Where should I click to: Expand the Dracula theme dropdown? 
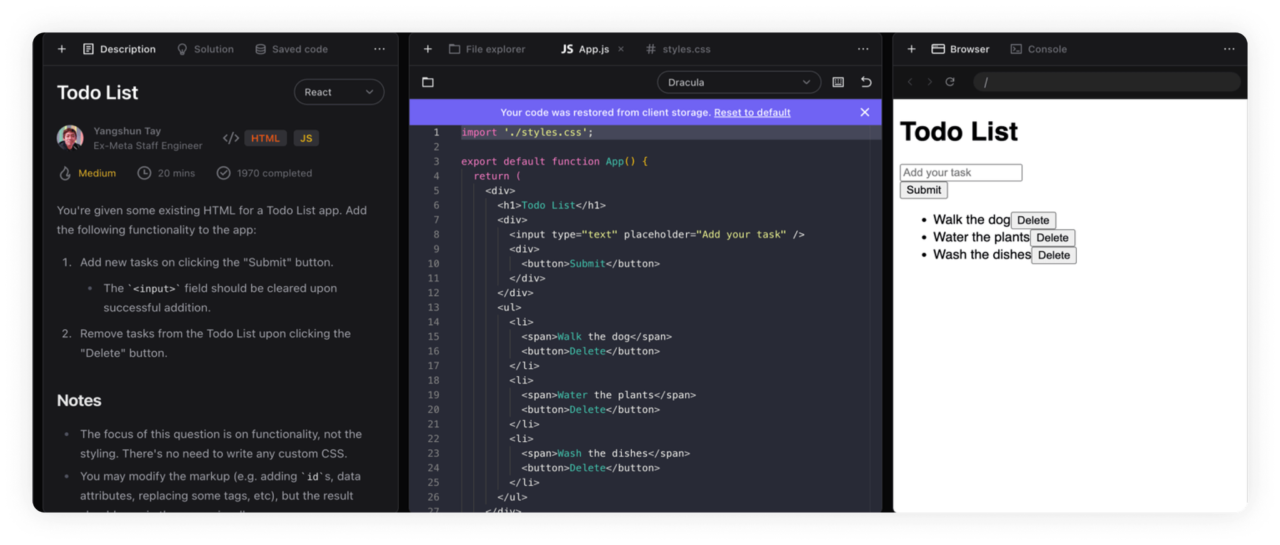(738, 82)
